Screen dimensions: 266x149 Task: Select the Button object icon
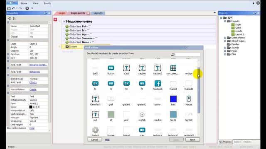tap(111, 68)
